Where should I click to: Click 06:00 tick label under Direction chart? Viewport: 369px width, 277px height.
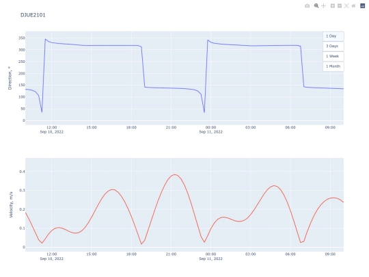(x=290, y=127)
